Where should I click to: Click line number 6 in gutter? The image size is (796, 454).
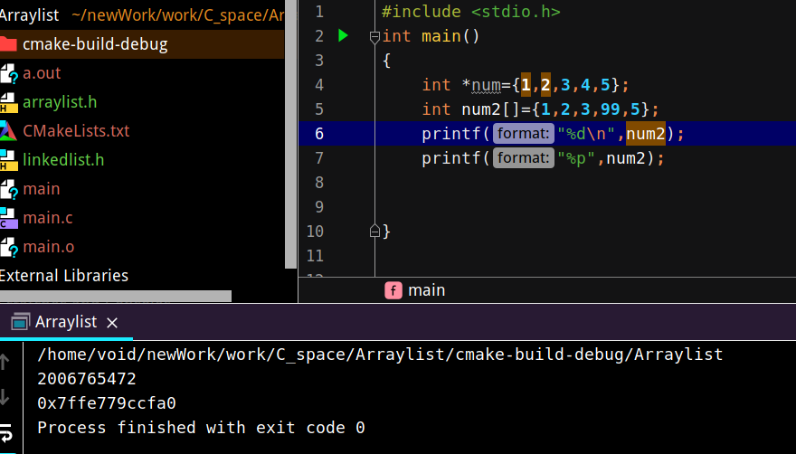pyautogui.click(x=318, y=134)
